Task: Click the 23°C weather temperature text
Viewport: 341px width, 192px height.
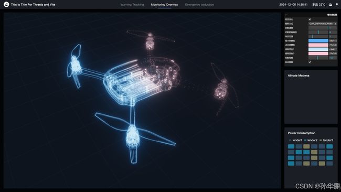Action: 319,5
